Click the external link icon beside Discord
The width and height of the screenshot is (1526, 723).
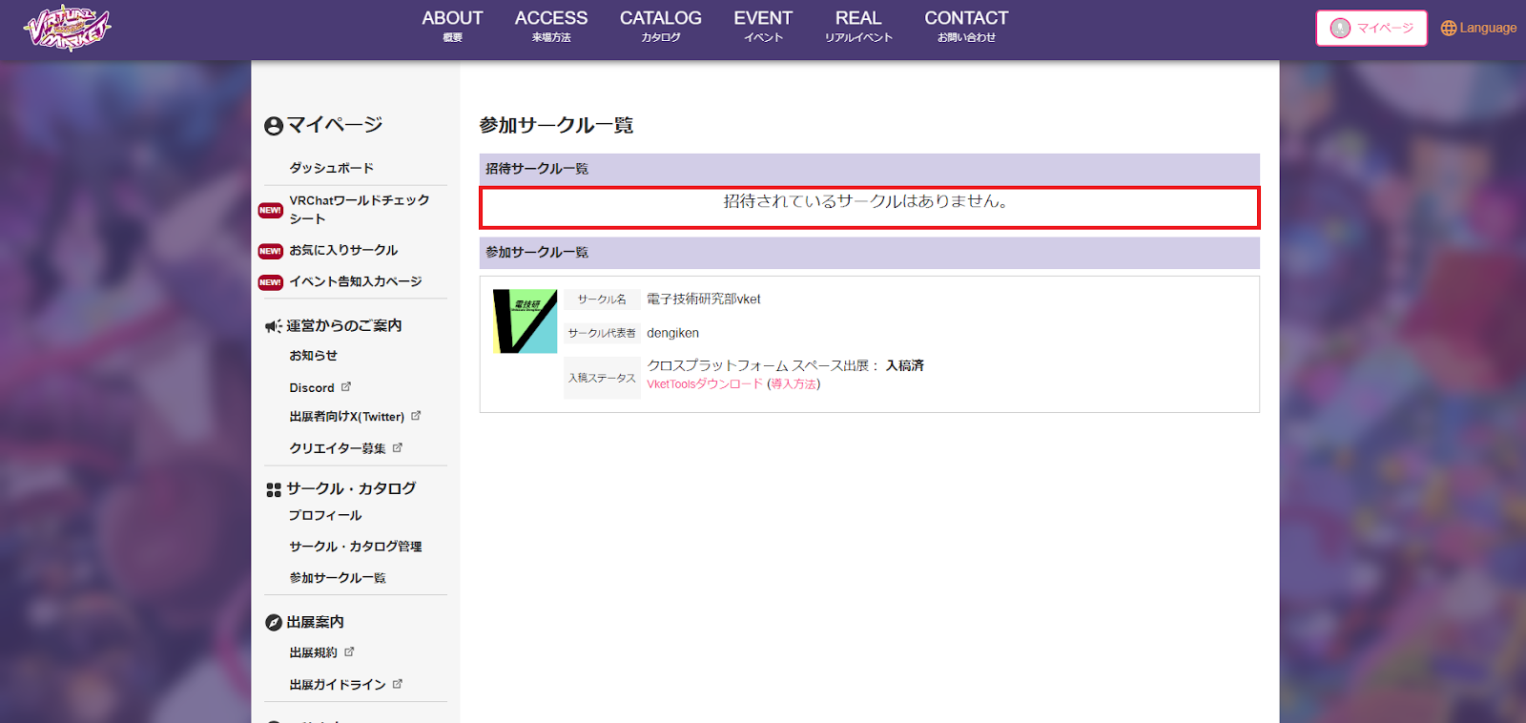(346, 387)
